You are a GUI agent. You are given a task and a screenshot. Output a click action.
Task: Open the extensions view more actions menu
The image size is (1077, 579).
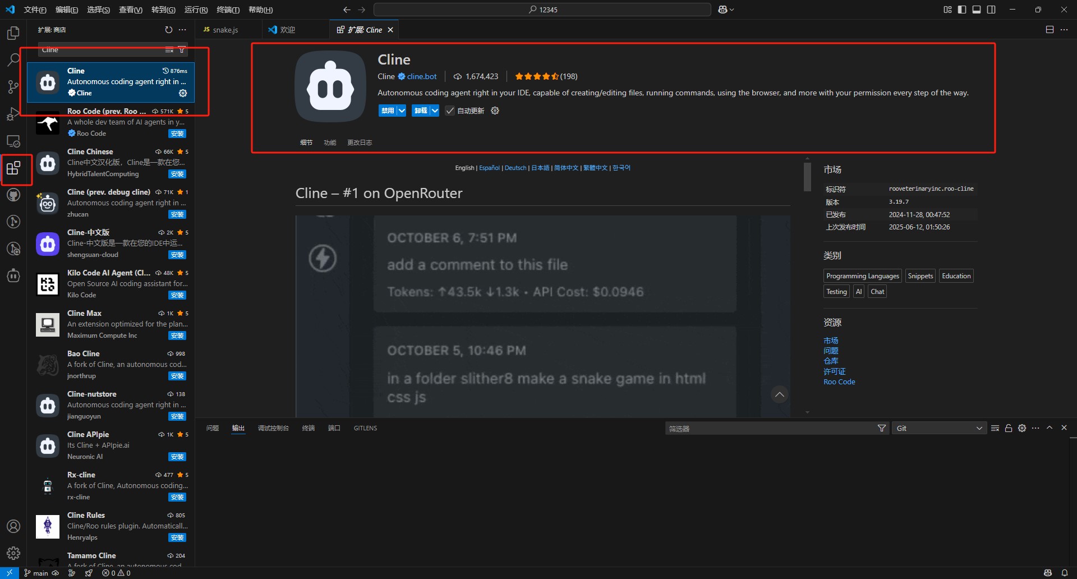(182, 30)
